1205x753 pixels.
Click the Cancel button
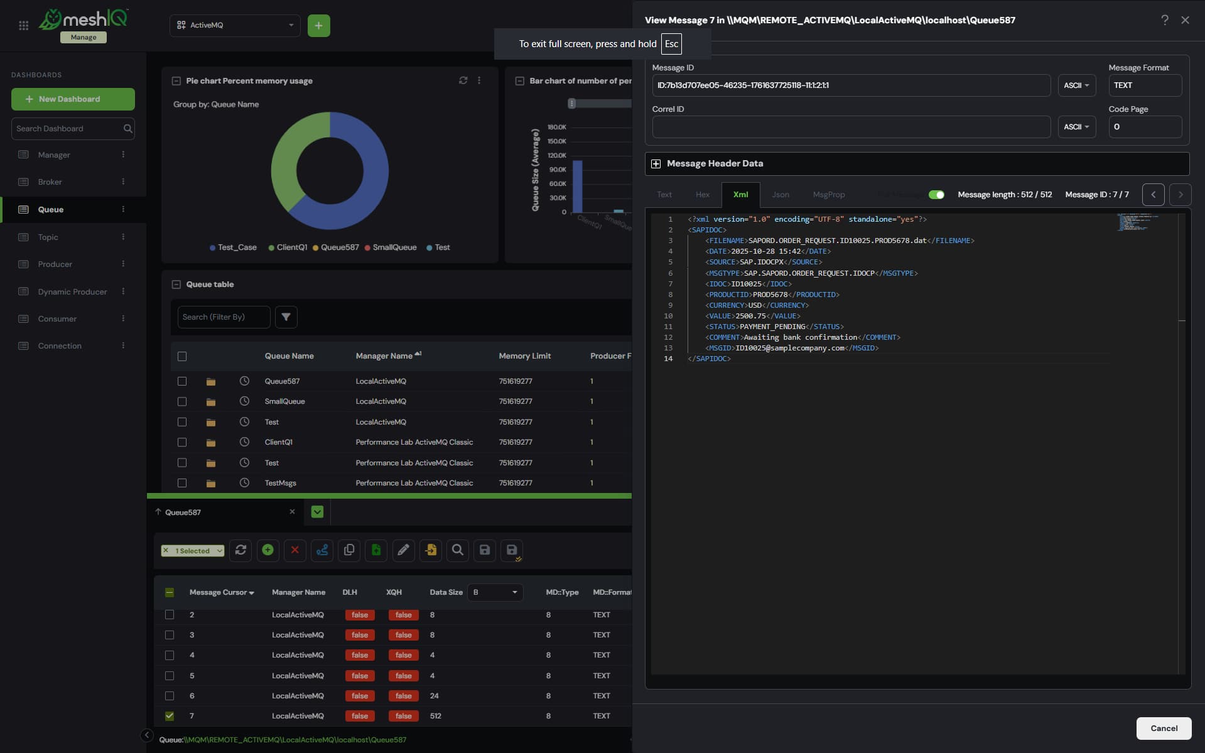1163,729
